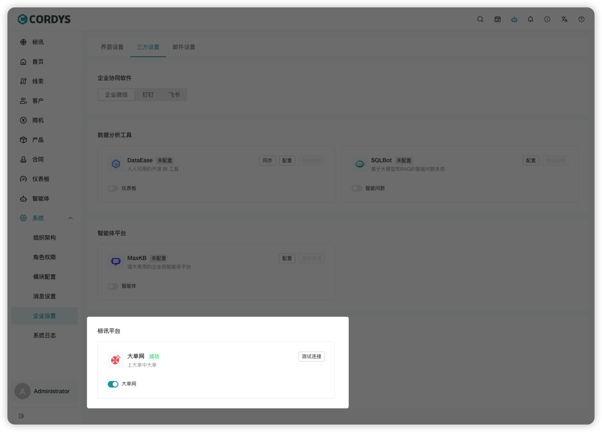This screenshot has height=432, width=602.
Task: Disable the 大单网 toggle
Action: point(113,384)
